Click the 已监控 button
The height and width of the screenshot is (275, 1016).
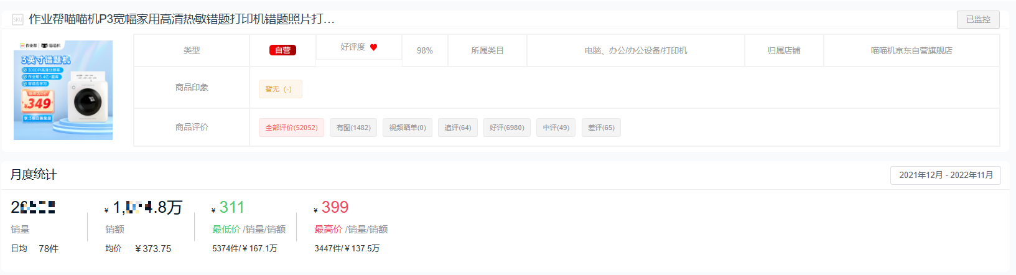(978, 20)
